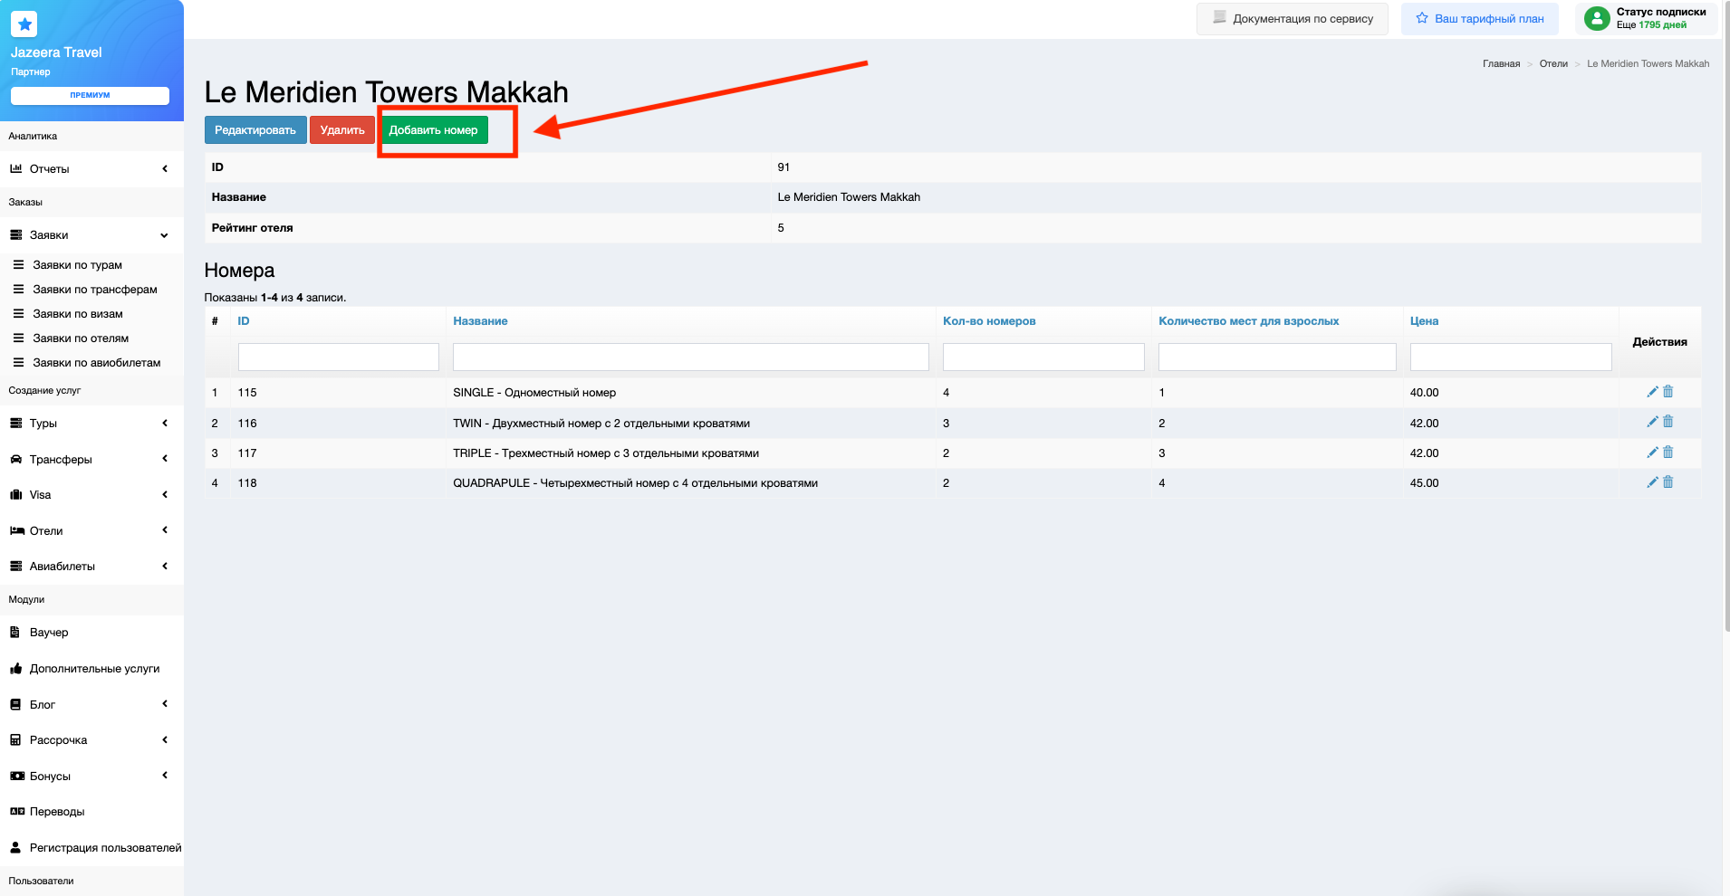Viewport: 1730px width, 896px height.
Task: Open Документация по сервису link
Action: 1293,19
